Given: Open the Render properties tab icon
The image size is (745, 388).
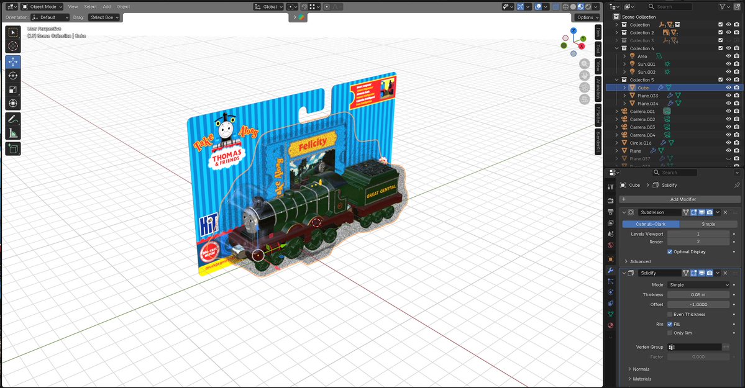Looking at the screenshot, I should pyautogui.click(x=611, y=201).
